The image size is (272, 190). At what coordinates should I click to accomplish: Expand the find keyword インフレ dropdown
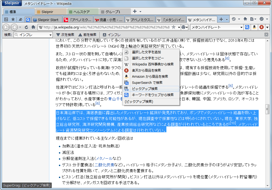pos(50,35)
